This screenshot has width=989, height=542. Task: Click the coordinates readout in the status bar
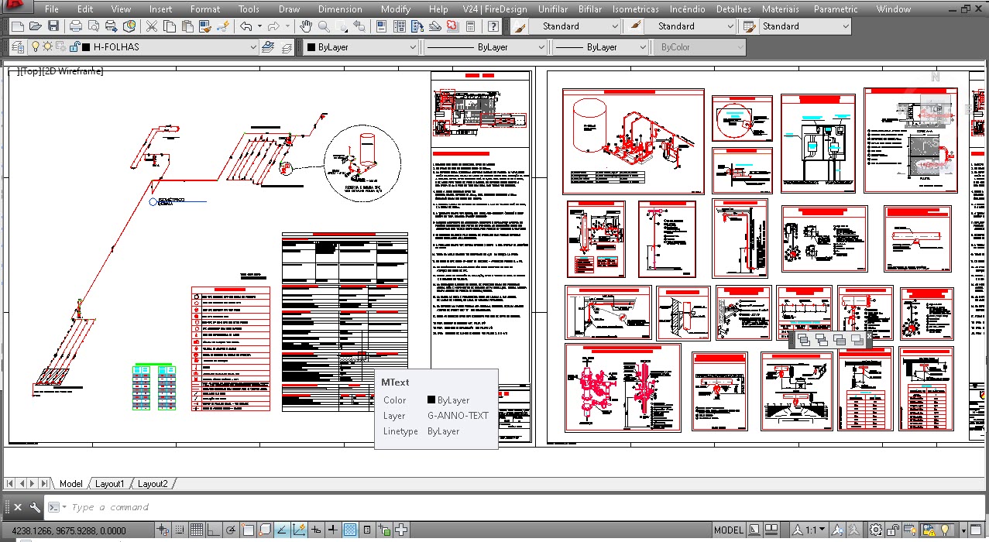pyautogui.click(x=69, y=530)
